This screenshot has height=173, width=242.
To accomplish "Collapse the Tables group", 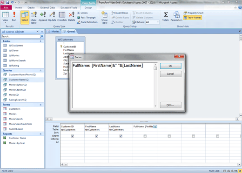I will [40, 41].
